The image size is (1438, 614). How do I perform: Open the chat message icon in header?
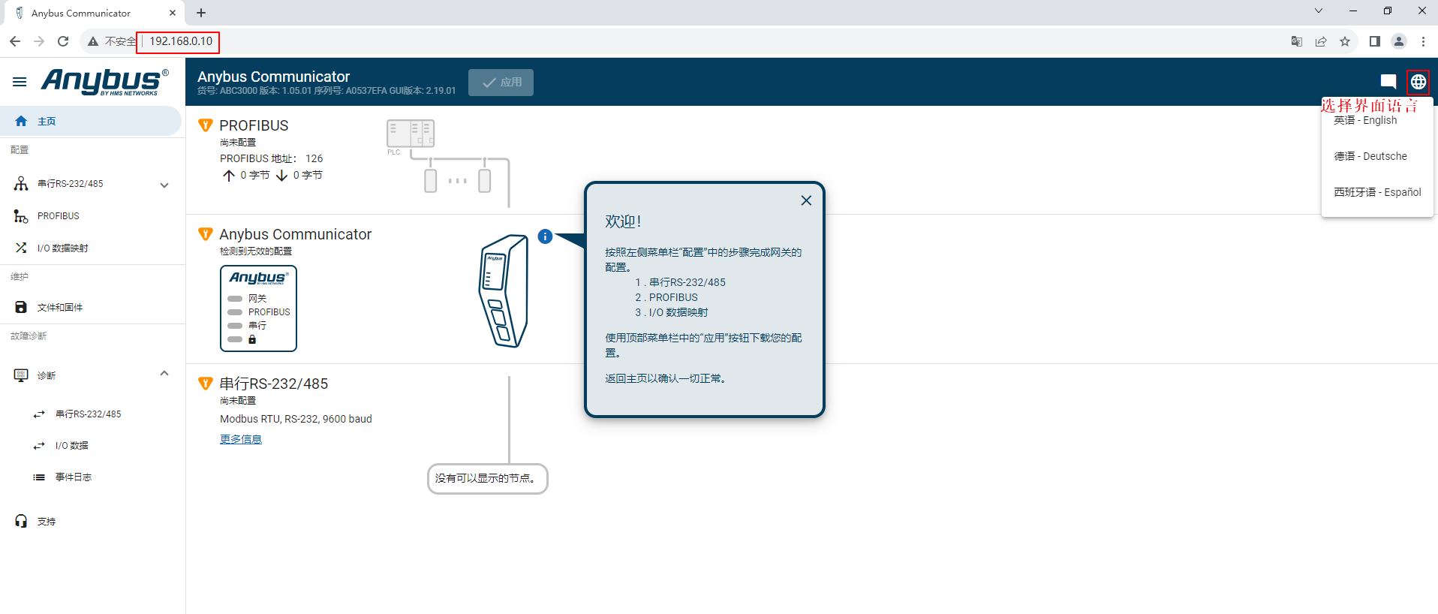1388,82
